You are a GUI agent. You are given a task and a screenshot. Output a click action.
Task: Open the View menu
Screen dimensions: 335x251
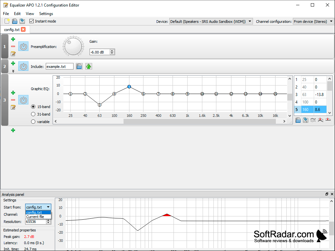pyautogui.click(x=30, y=14)
